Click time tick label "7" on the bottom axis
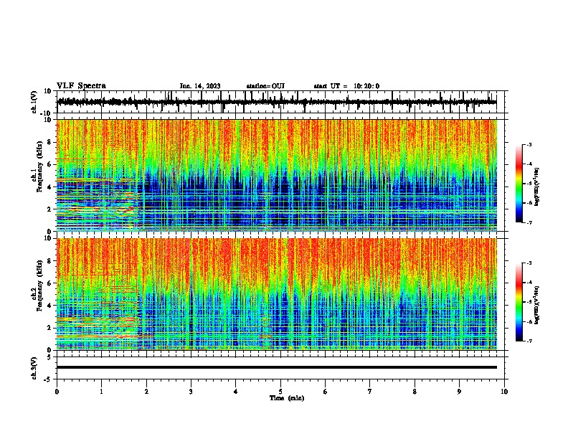 click(x=370, y=392)
